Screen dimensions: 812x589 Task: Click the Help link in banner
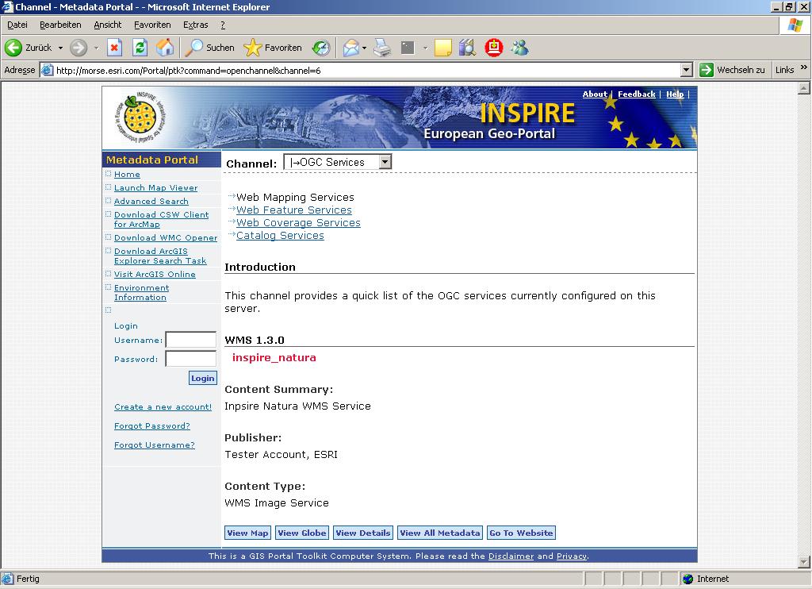coord(675,94)
